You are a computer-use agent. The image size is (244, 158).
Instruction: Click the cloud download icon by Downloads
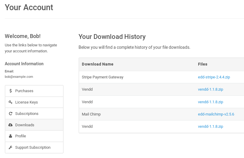point(11,125)
